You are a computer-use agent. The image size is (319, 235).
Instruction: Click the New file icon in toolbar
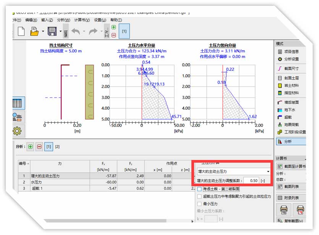click(x=21, y=32)
